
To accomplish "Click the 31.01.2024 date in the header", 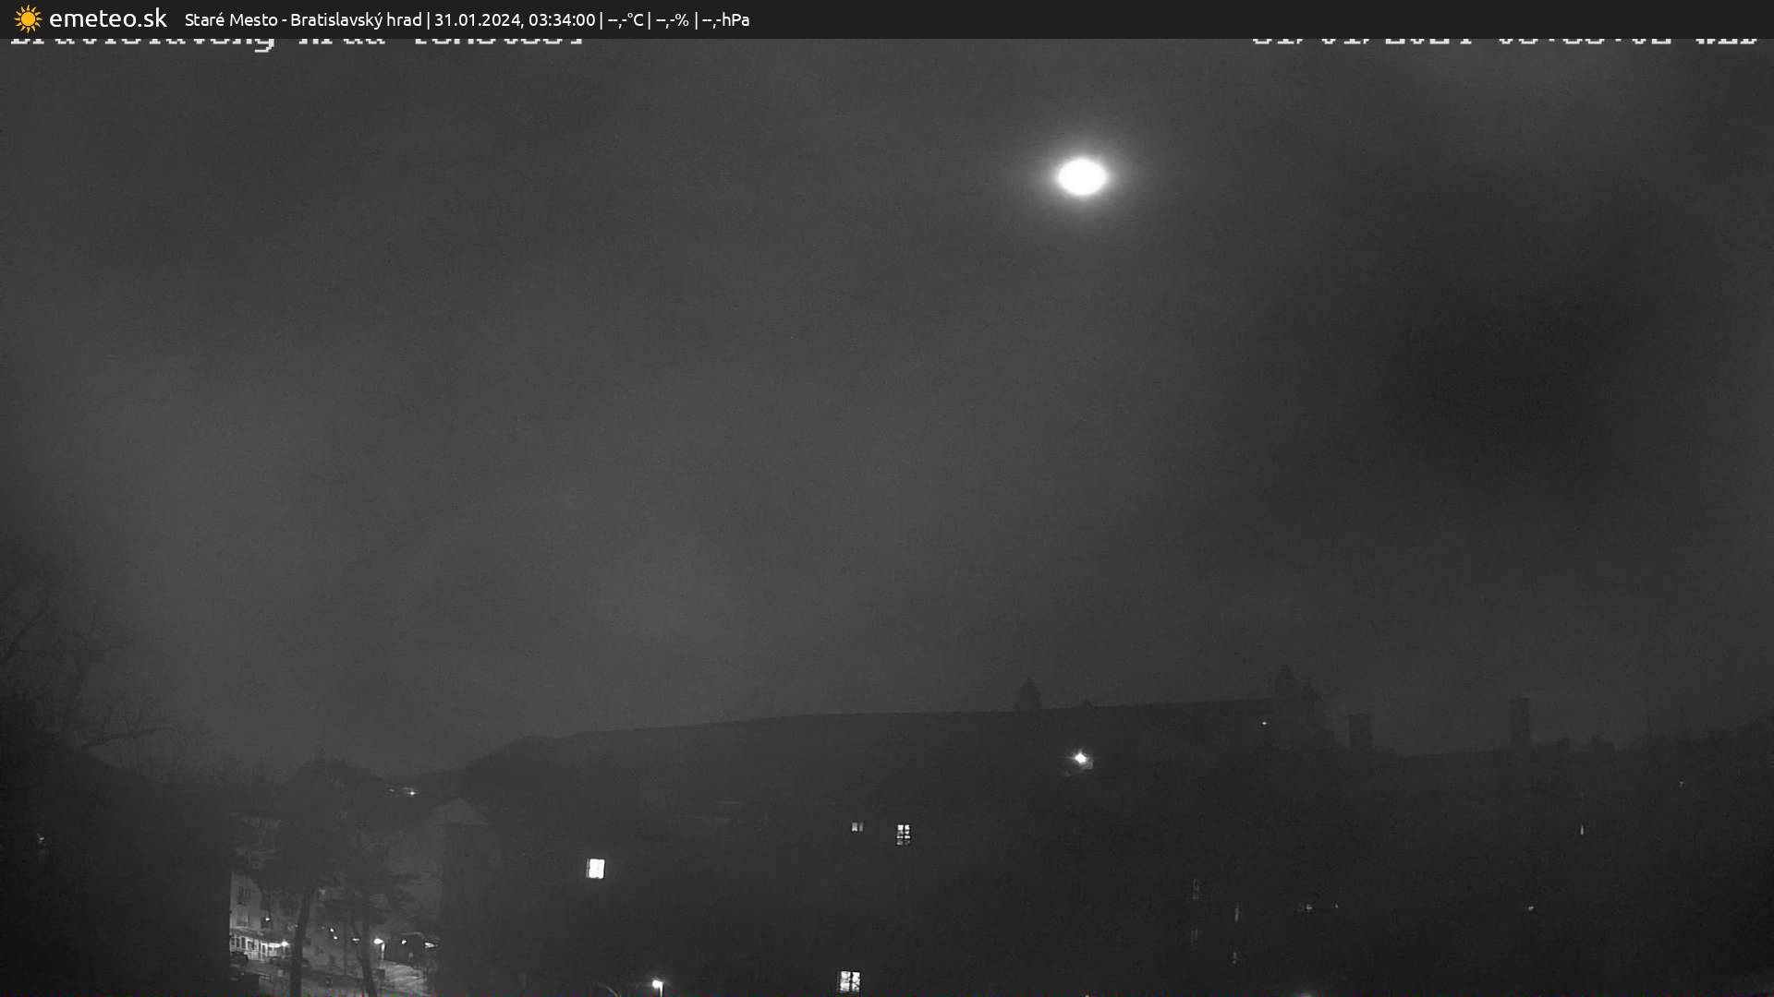I will (x=477, y=20).
